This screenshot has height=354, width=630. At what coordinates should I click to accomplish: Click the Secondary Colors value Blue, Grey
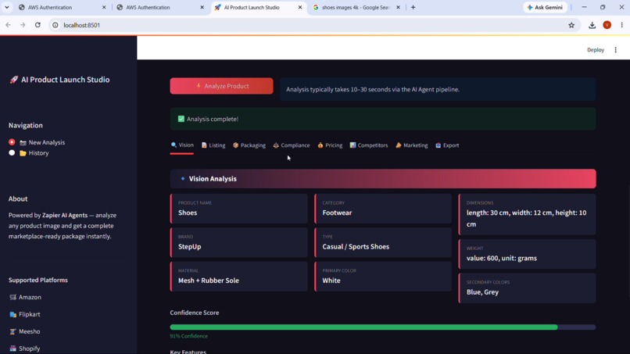click(482, 292)
